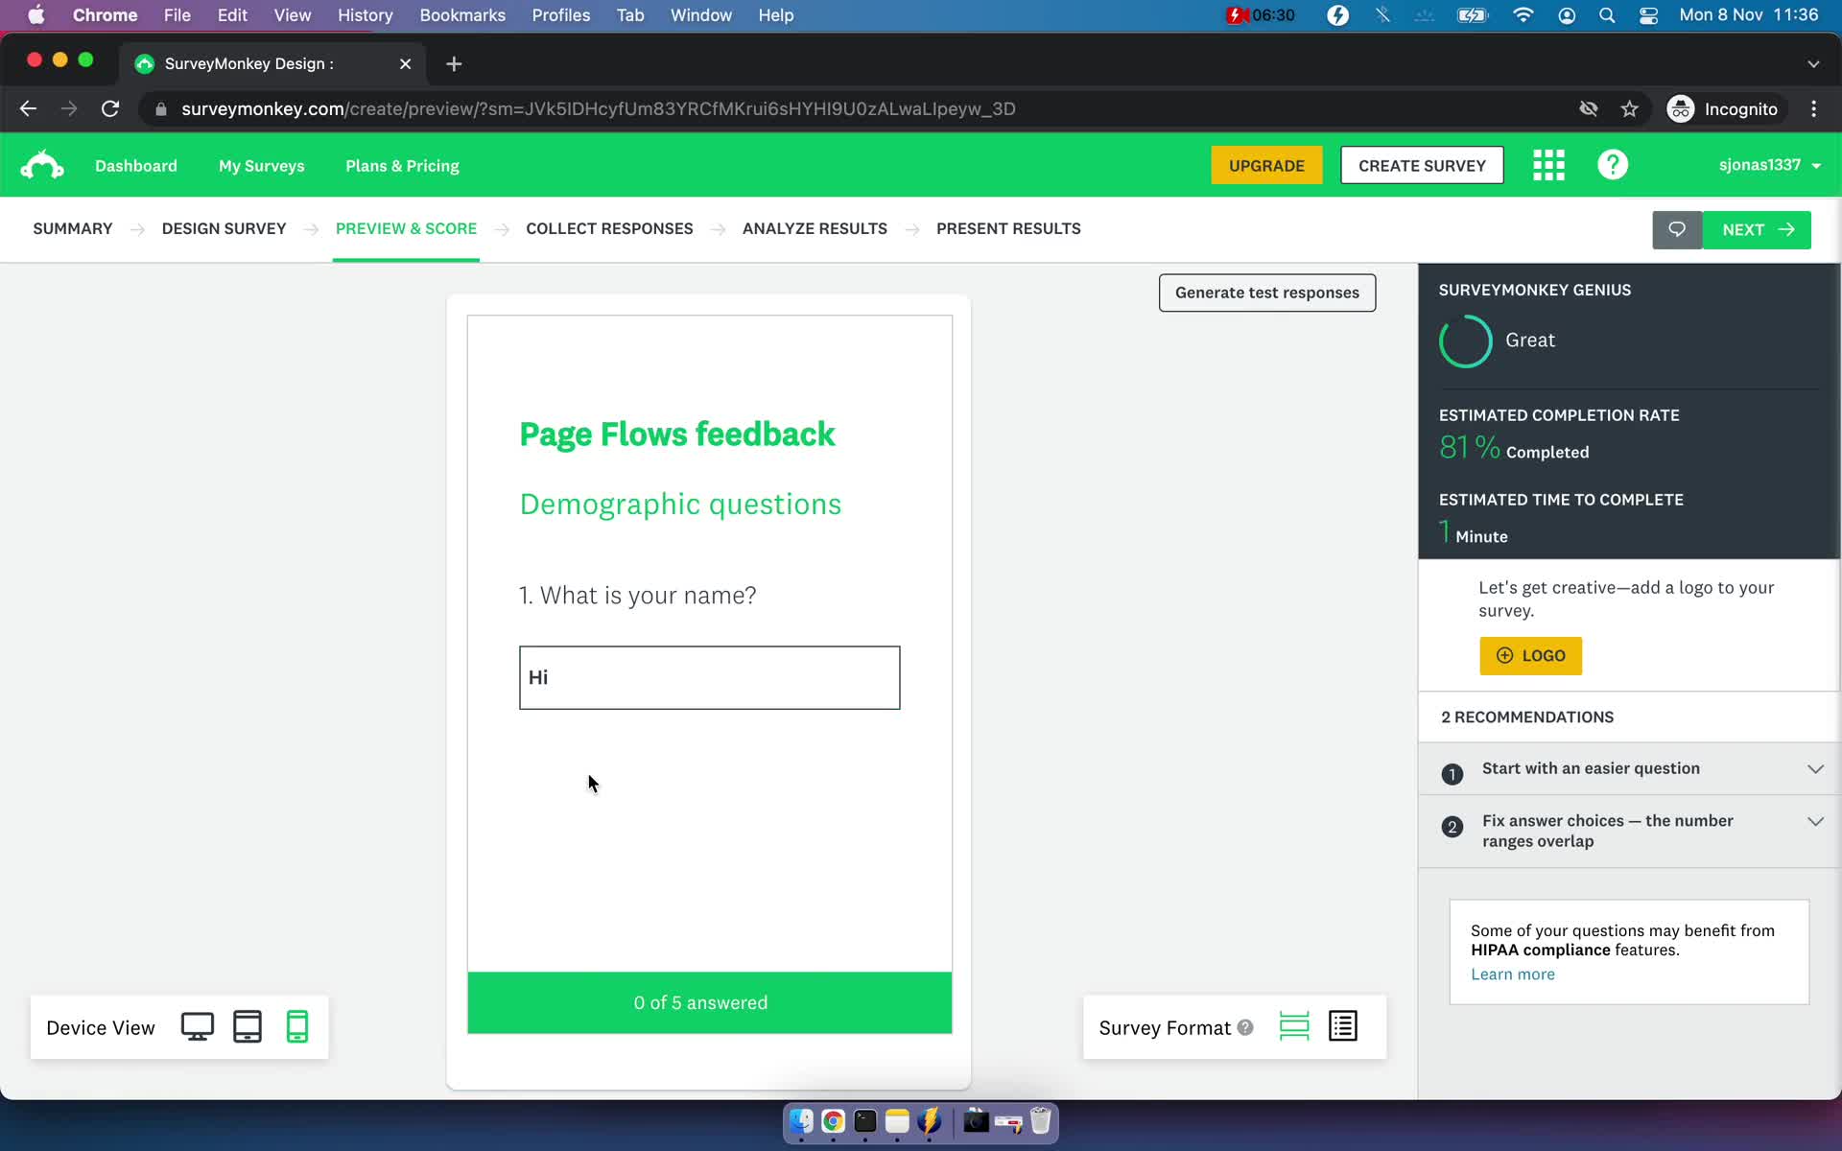Open the PREVIEW & SCORE tab
1842x1151 pixels.
(406, 228)
